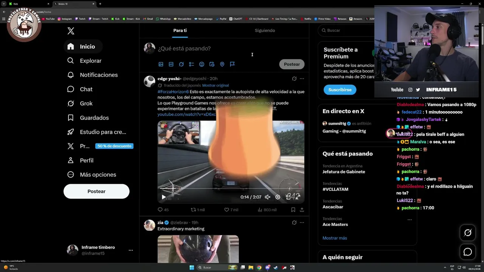484x272 pixels.
Task: Click Postear button in composer
Action: point(292,64)
